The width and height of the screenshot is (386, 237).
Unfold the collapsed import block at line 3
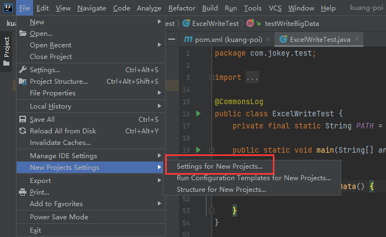pyautogui.click(x=211, y=78)
